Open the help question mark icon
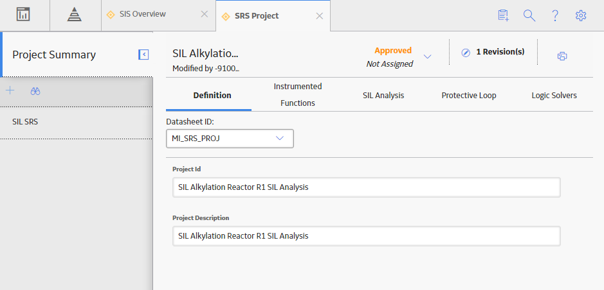The height and width of the screenshot is (290, 604). click(x=555, y=15)
